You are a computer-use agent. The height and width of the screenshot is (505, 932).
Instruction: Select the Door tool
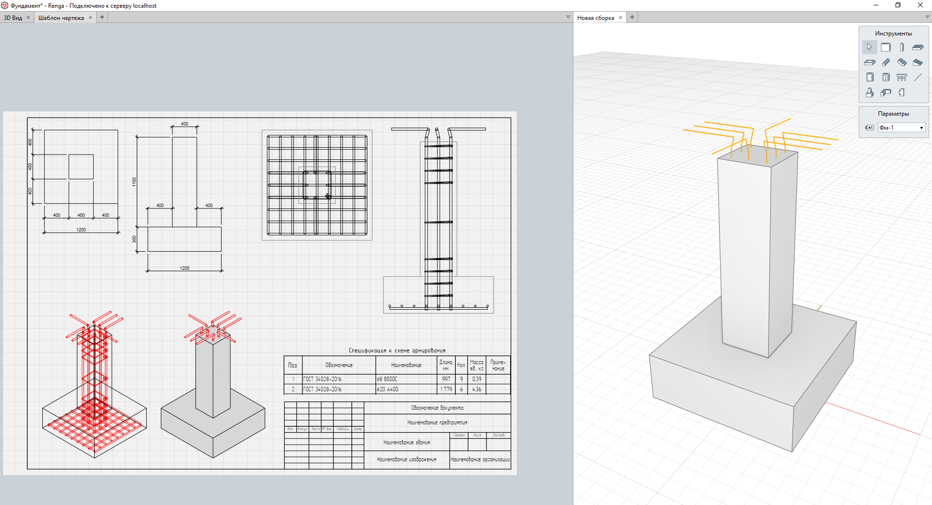[x=870, y=77]
